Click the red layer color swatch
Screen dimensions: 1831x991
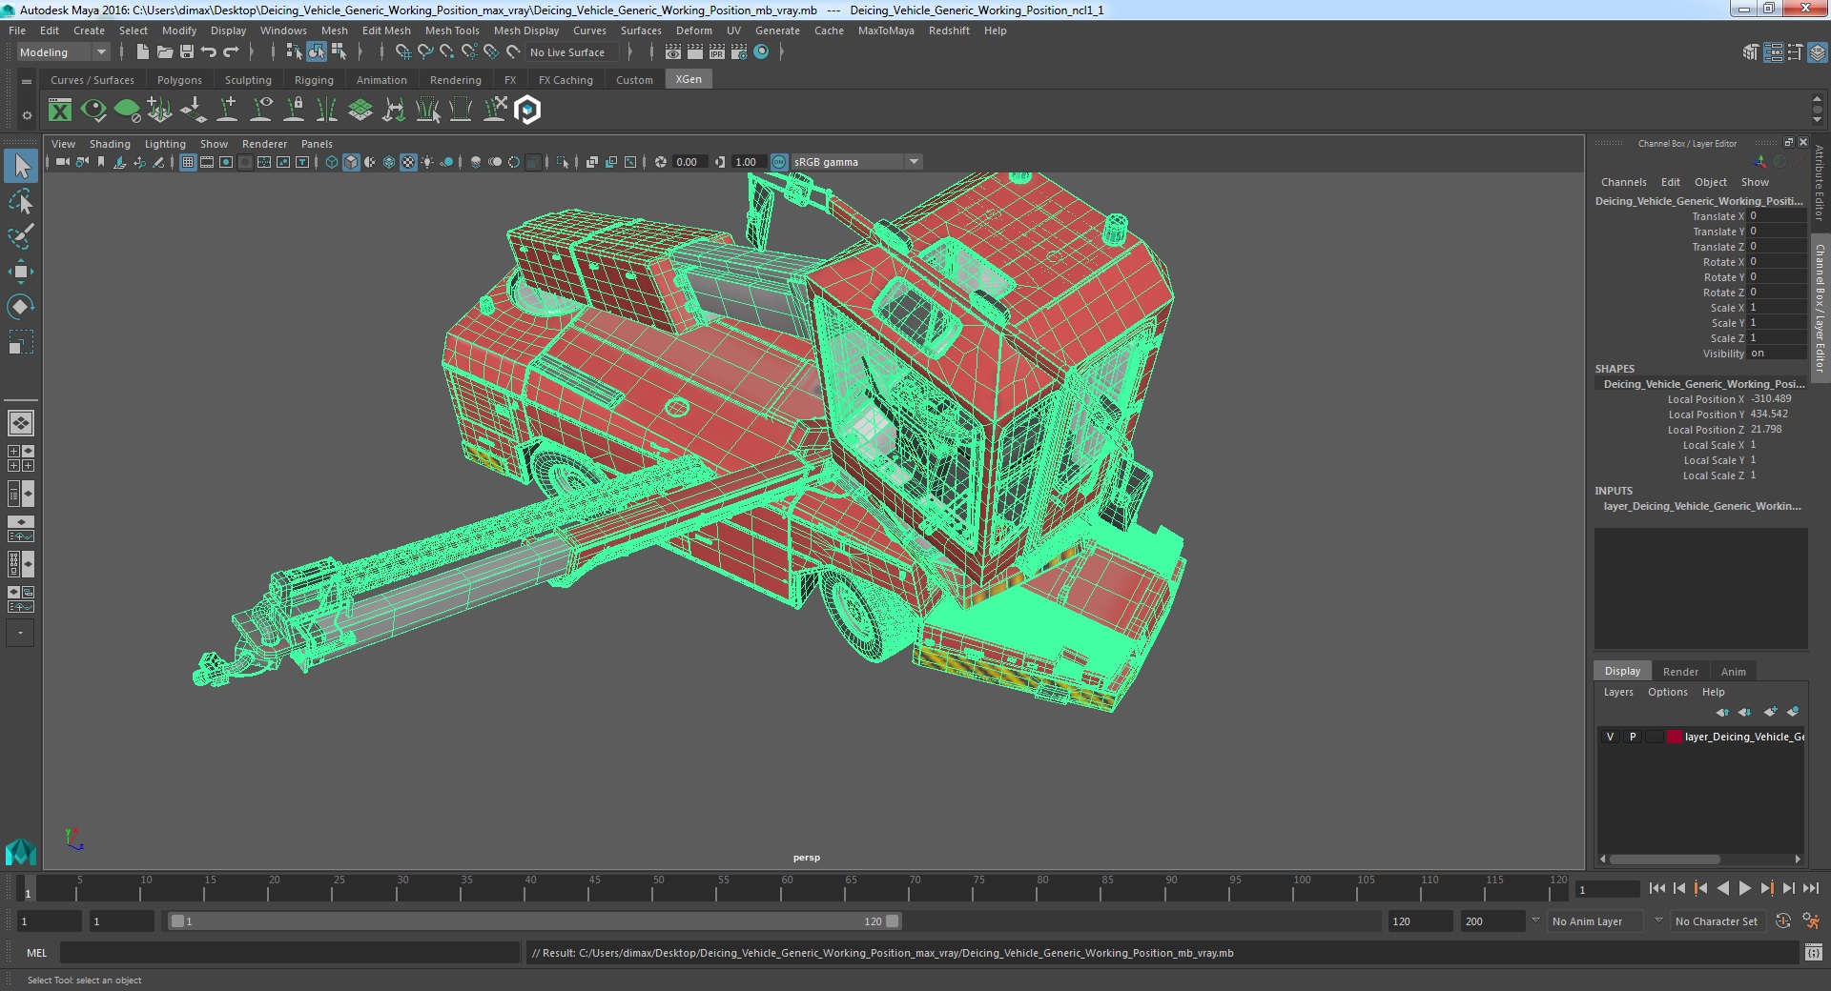pyautogui.click(x=1674, y=737)
